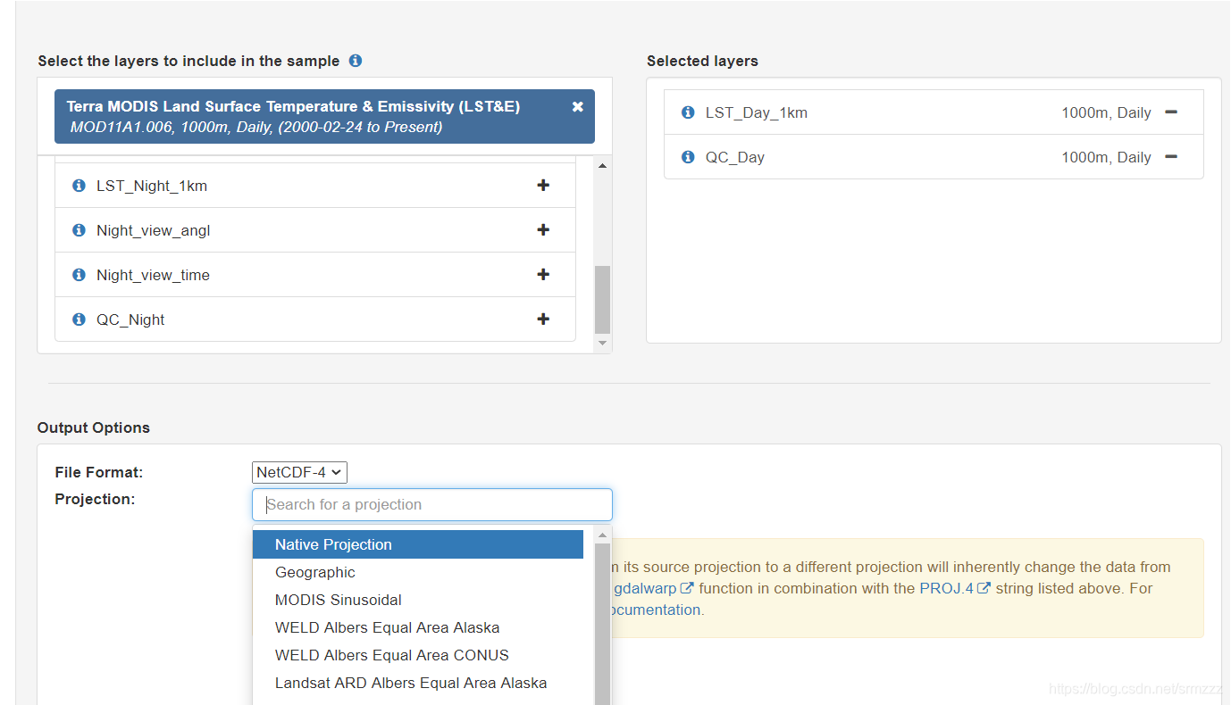Show info for LST_Night_1km layer
This screenshot has height=705, width=1231.
[x=79, y=186]
